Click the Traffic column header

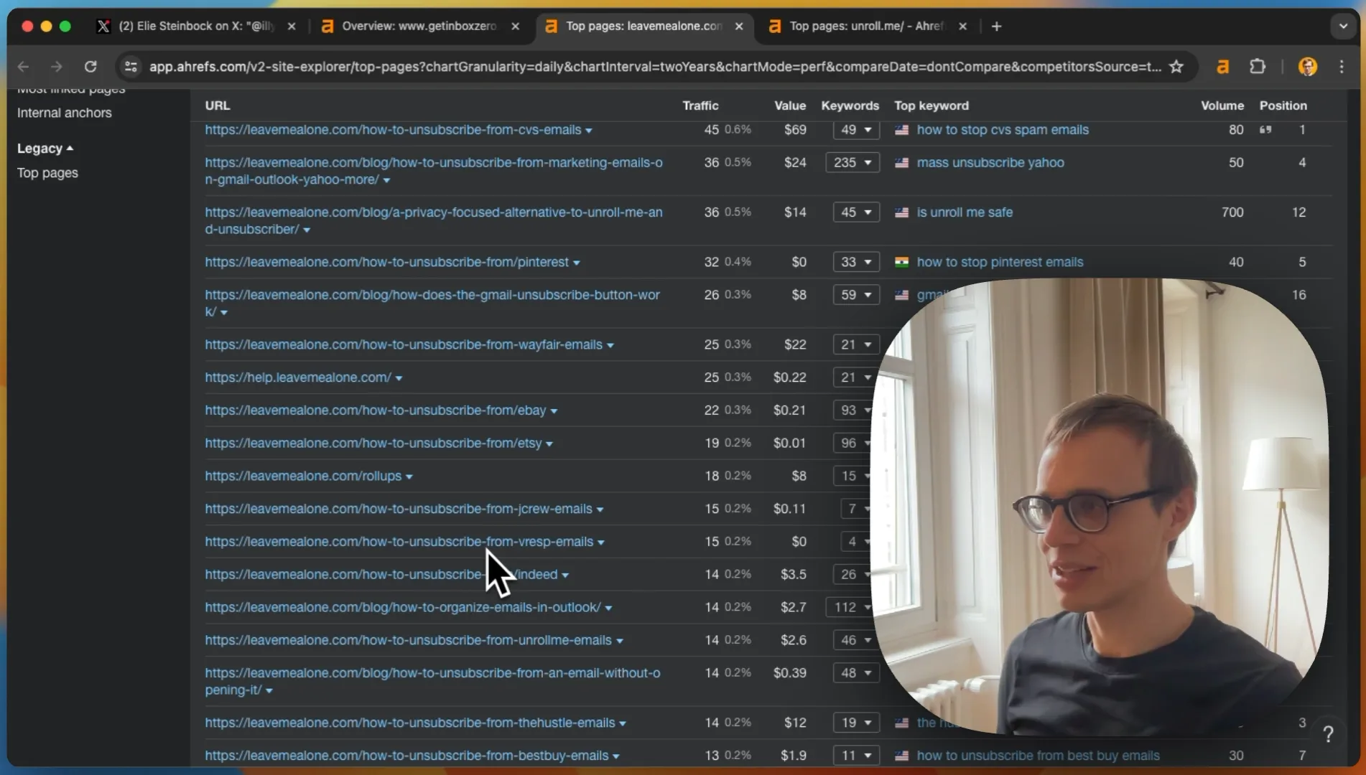click(700, 105)
